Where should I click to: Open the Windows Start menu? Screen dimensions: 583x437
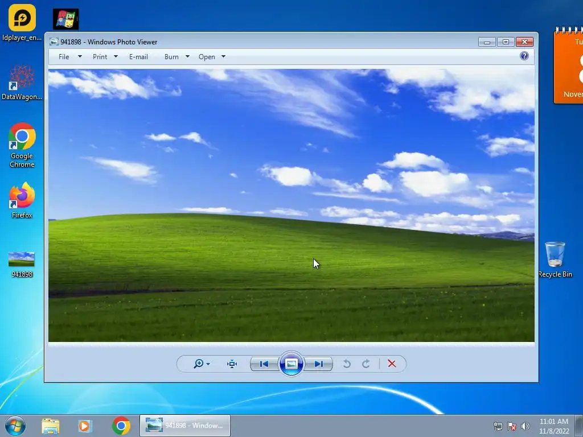pyautogui.click(x=15, y=426)
